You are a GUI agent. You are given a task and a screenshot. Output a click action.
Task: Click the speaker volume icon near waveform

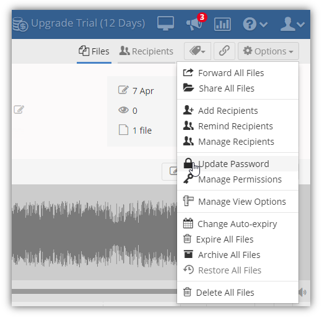[303, 292]
